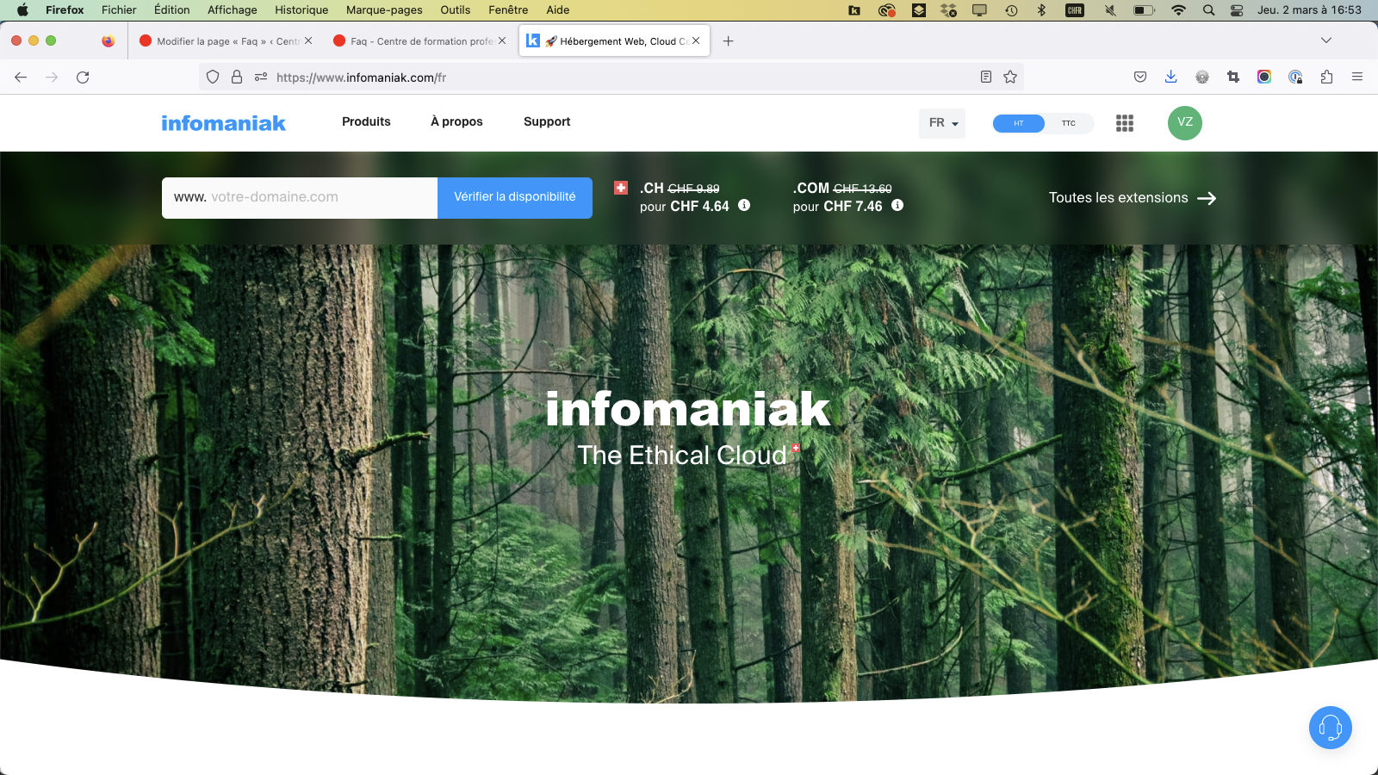Close the 'Modifier la page Faq' tab
The image size is (1378, 775).
point(308,40)
